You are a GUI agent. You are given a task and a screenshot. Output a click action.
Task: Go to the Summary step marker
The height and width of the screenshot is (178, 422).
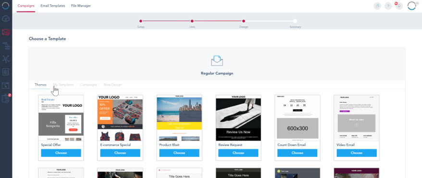(x=295, y=21)
